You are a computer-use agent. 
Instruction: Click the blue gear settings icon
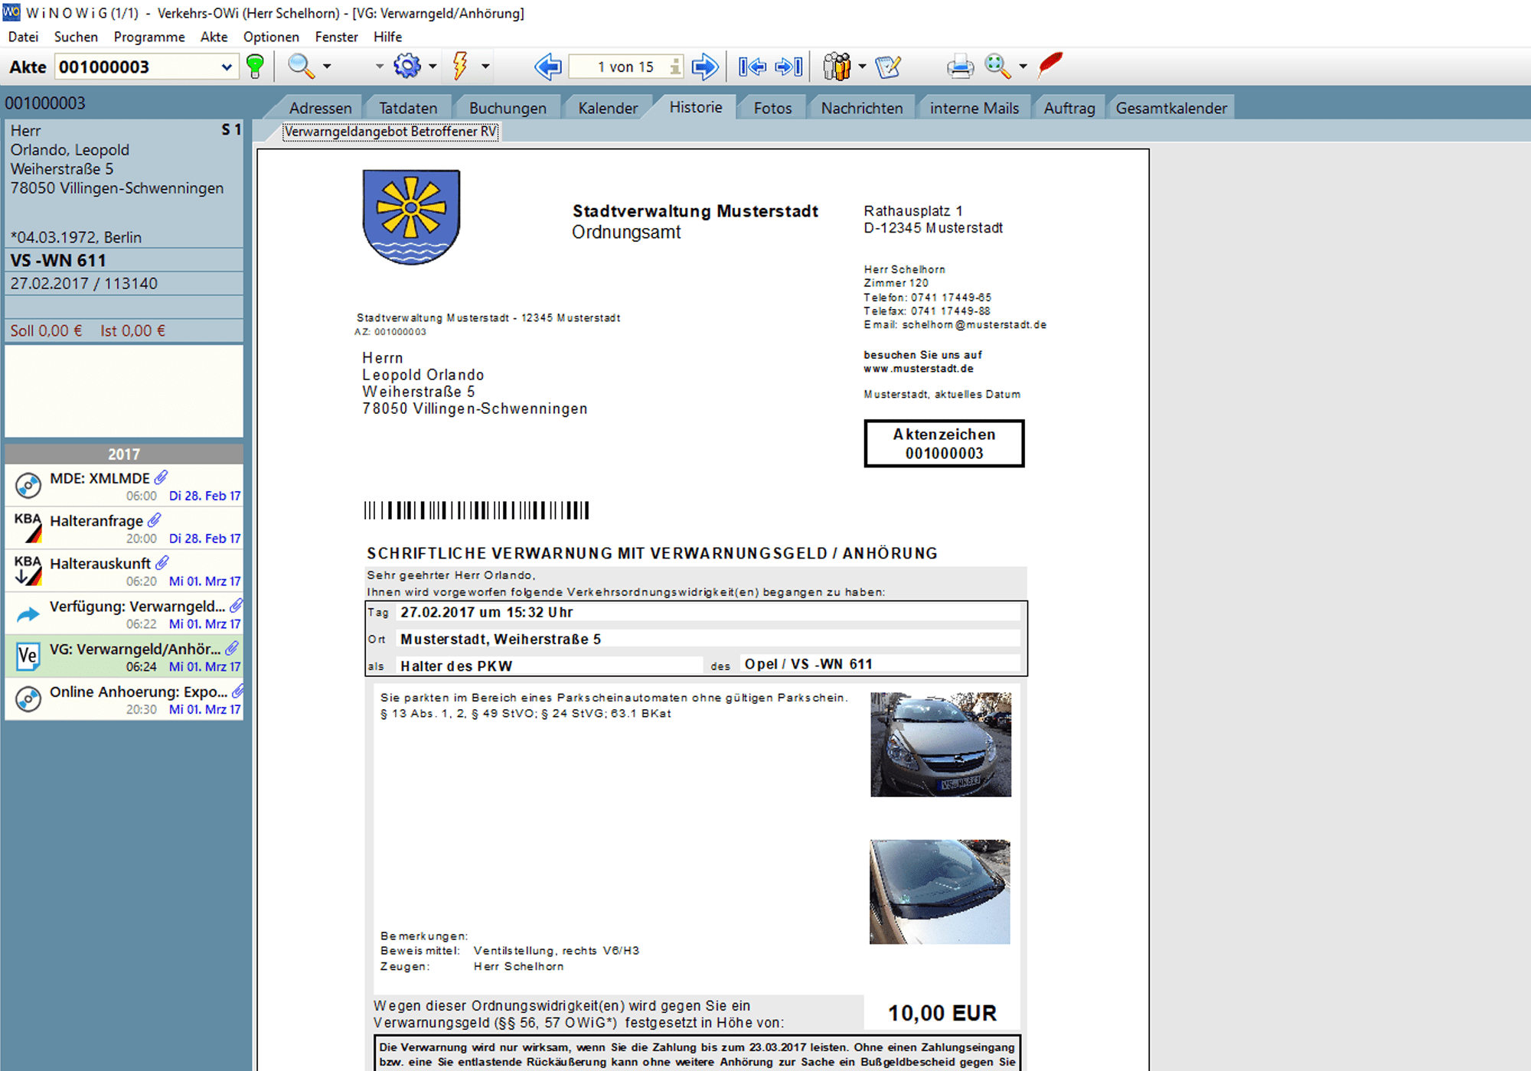[x=406, y=67]
